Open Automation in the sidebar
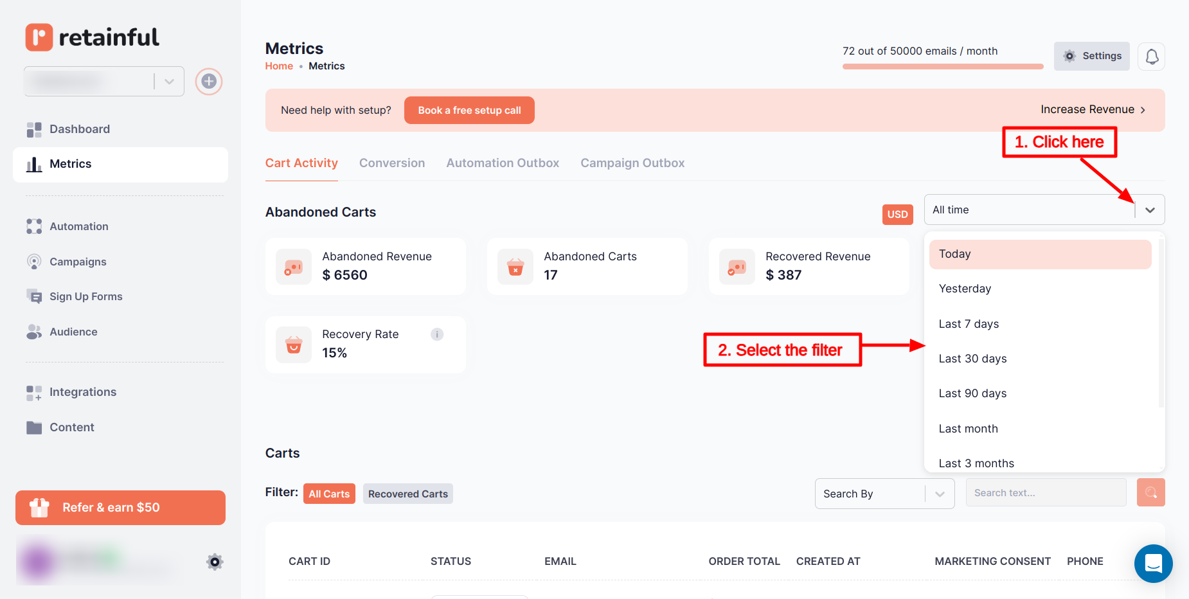 (78, 226)
